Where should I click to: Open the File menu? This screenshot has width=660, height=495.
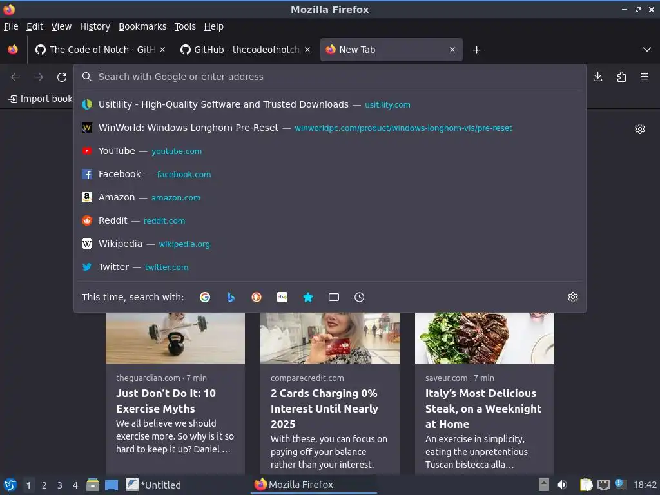click(11, 26)
